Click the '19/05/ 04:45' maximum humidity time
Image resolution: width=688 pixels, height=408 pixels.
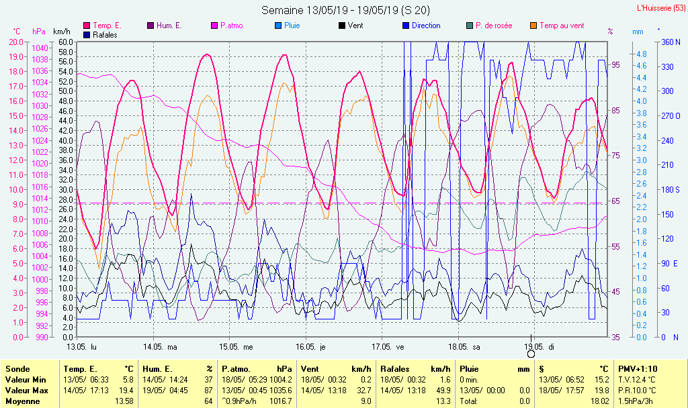(x=165, y=391)
